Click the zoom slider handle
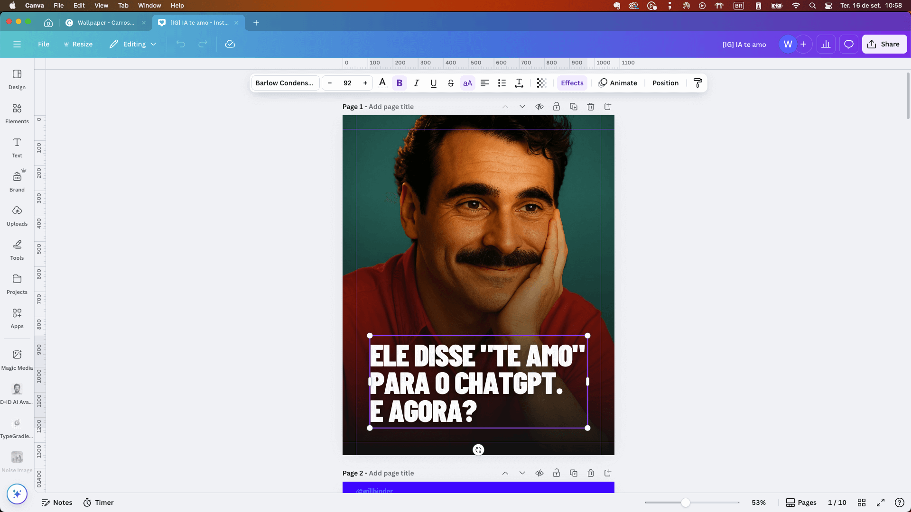This screenshot has height=512, width=911. pyautogui.click(x=686, y=503)
